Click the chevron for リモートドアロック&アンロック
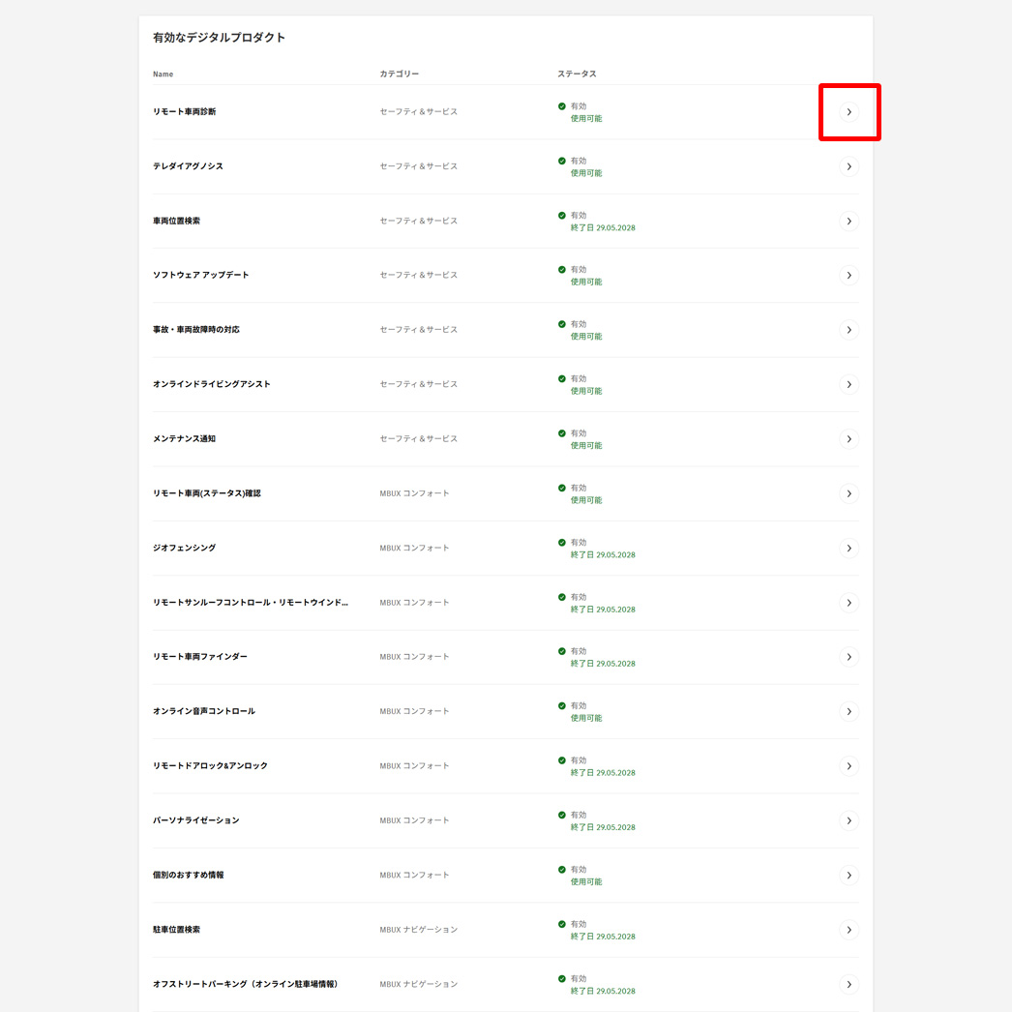Image resolution: width=1012 pixels, height=1012 pixels. coord(848,765)
